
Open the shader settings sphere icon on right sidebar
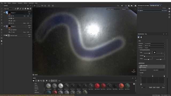(x=169, y=11)
